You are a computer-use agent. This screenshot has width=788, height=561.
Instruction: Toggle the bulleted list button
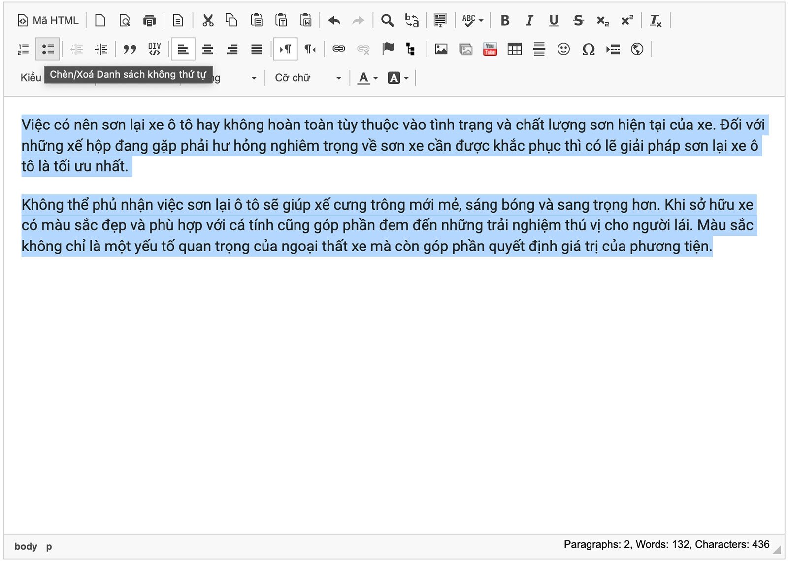coord(48,49)
